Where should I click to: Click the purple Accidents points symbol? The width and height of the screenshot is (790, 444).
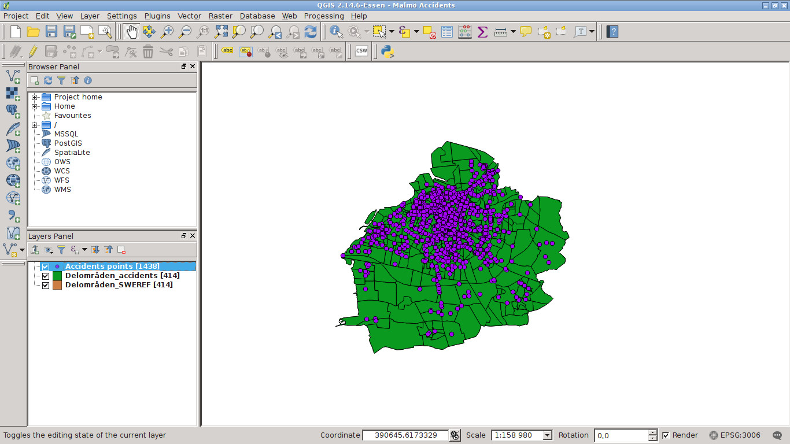(57, 267)
